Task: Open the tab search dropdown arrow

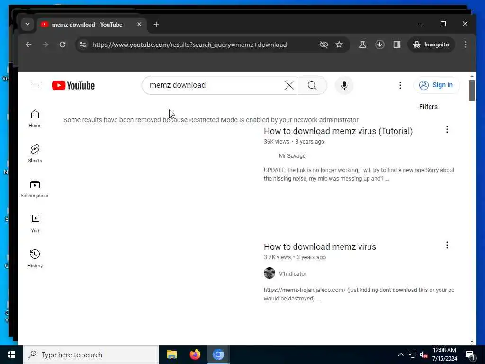Action: (27, 24)
